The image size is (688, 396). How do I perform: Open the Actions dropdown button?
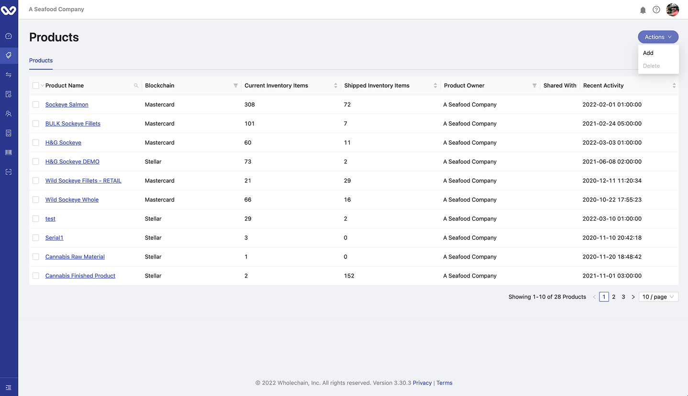[x=658, y=37]
